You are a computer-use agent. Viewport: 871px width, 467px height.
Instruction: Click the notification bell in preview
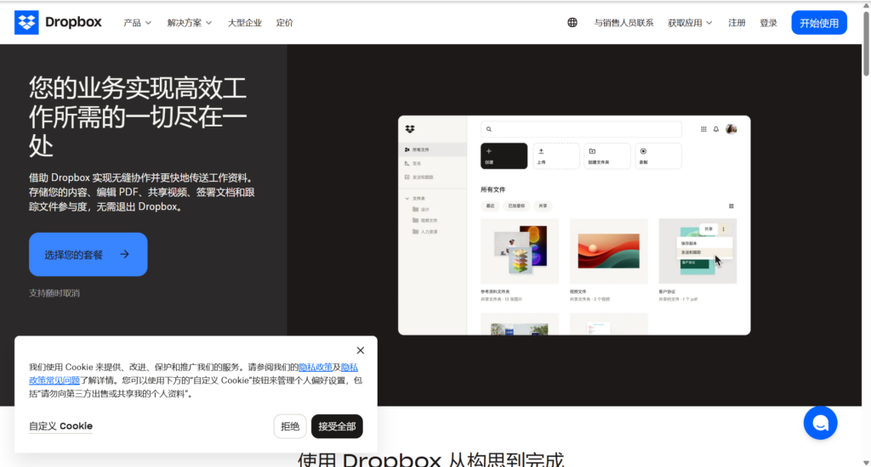point(716,129)
